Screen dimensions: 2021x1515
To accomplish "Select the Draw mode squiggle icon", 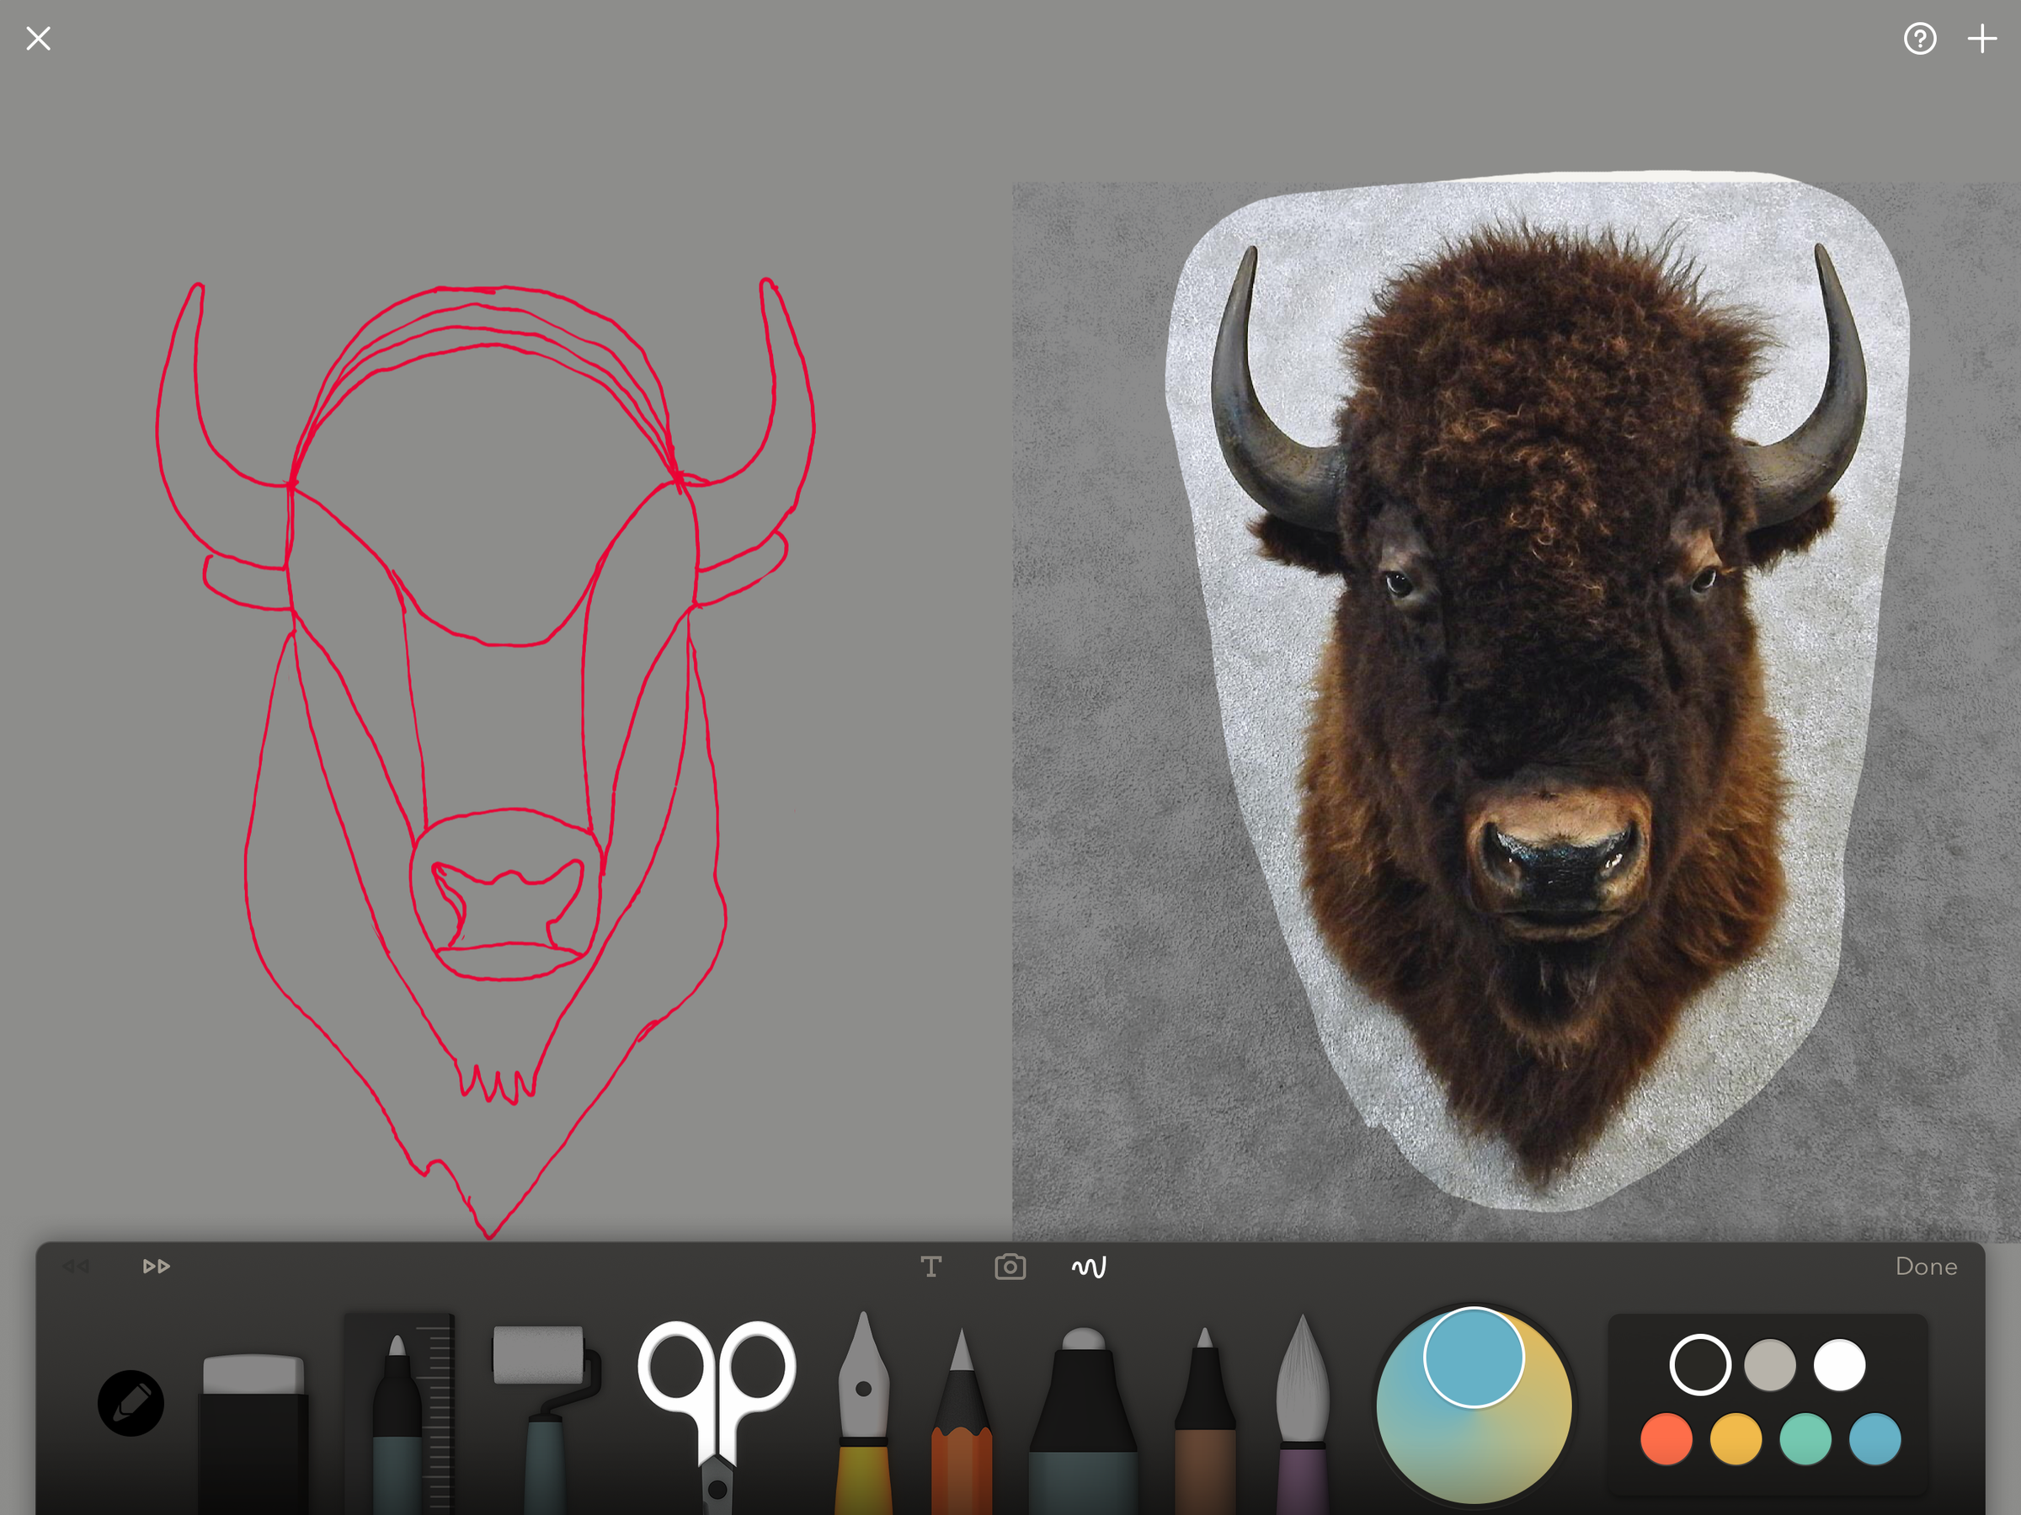I will 1088,1267.
